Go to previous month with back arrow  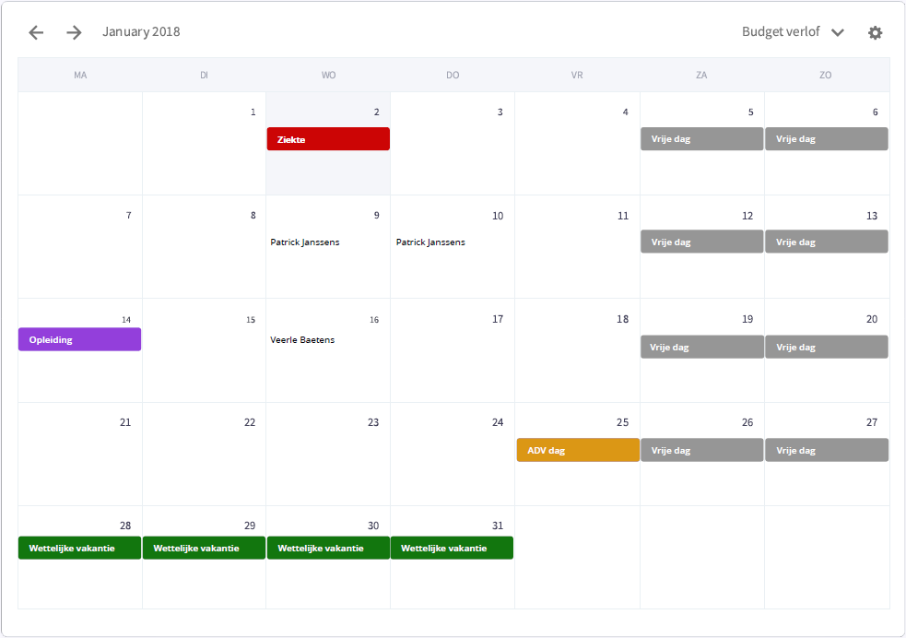tap(36, 32)
